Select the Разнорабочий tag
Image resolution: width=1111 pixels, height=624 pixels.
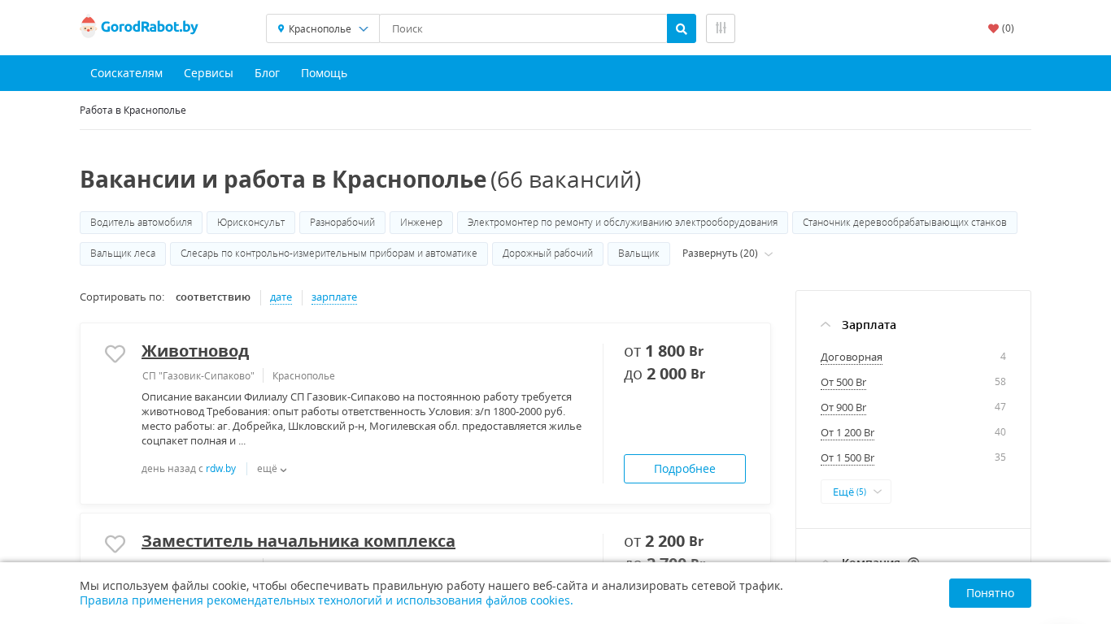point(342,223)
